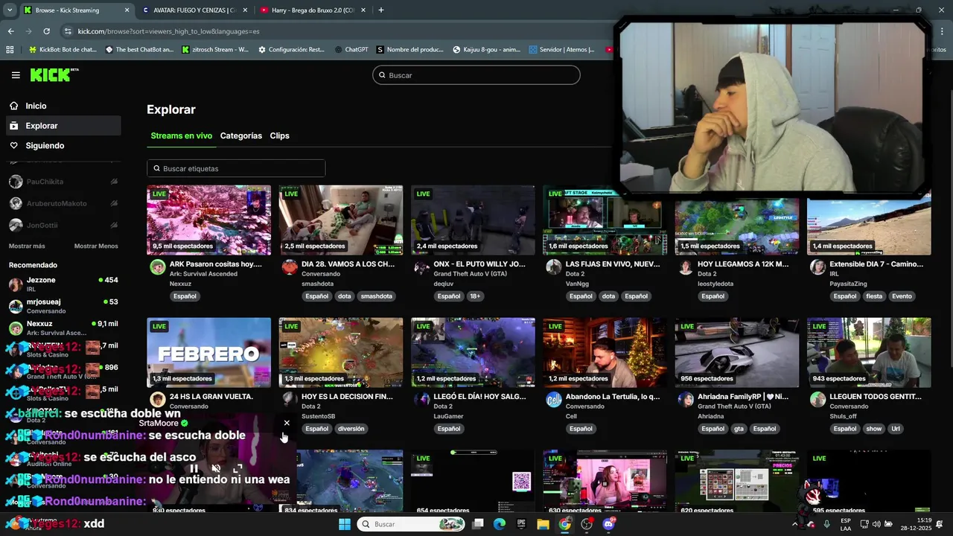Select the fiesta tag under Extensible DIA 7
This screenshot has width=953, height=536.
(x=874, y=296)
